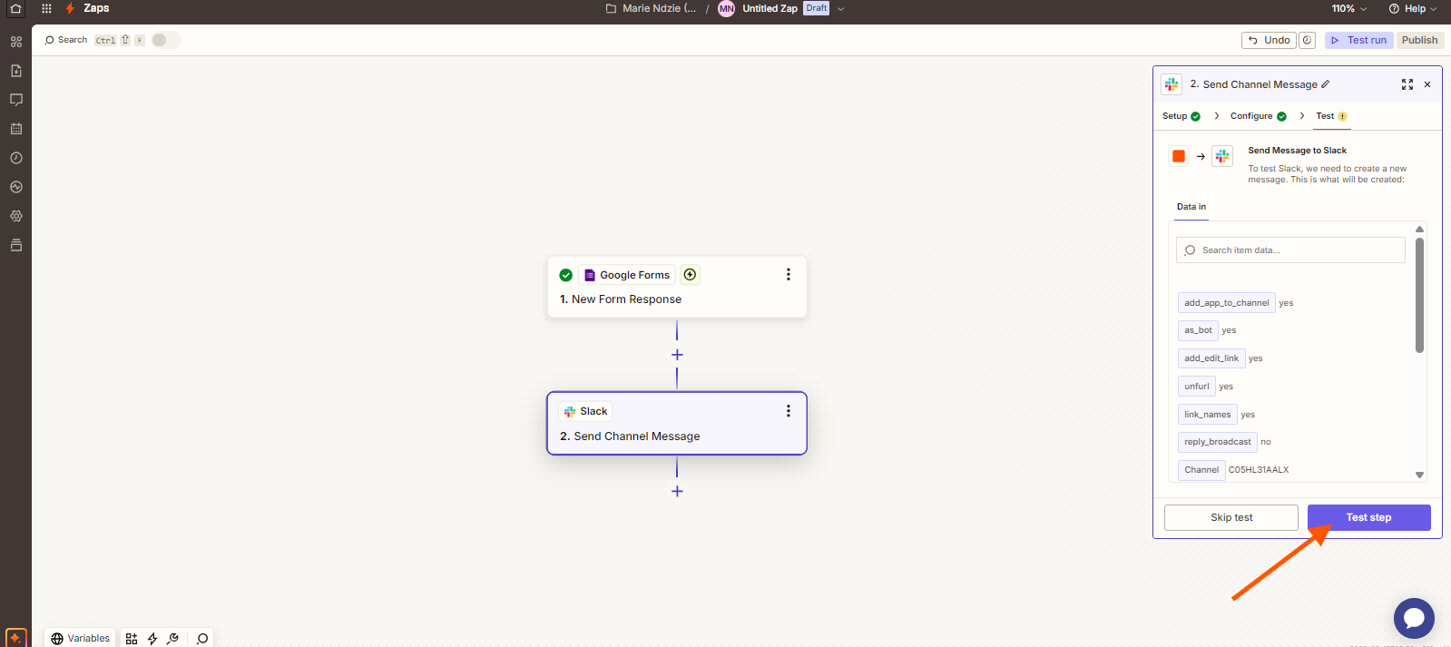Click the data panel scroll-down arrow

[x=1419, y=475]
